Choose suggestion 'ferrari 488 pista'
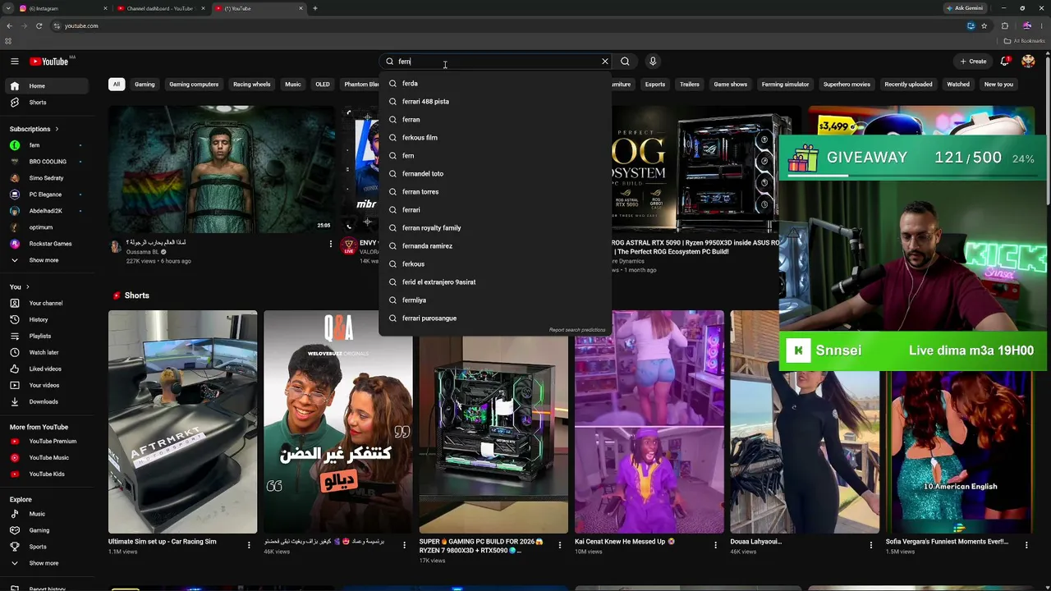Viewport: 1051px width, 591px height. (495, 102)
